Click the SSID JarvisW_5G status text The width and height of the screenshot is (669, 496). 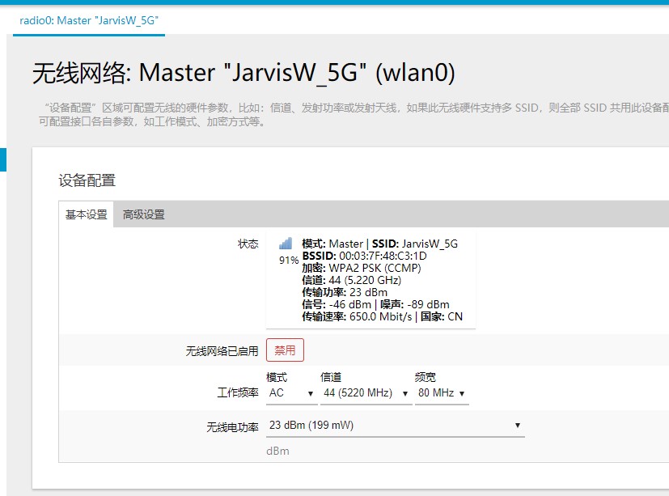(x=415, y=244)
